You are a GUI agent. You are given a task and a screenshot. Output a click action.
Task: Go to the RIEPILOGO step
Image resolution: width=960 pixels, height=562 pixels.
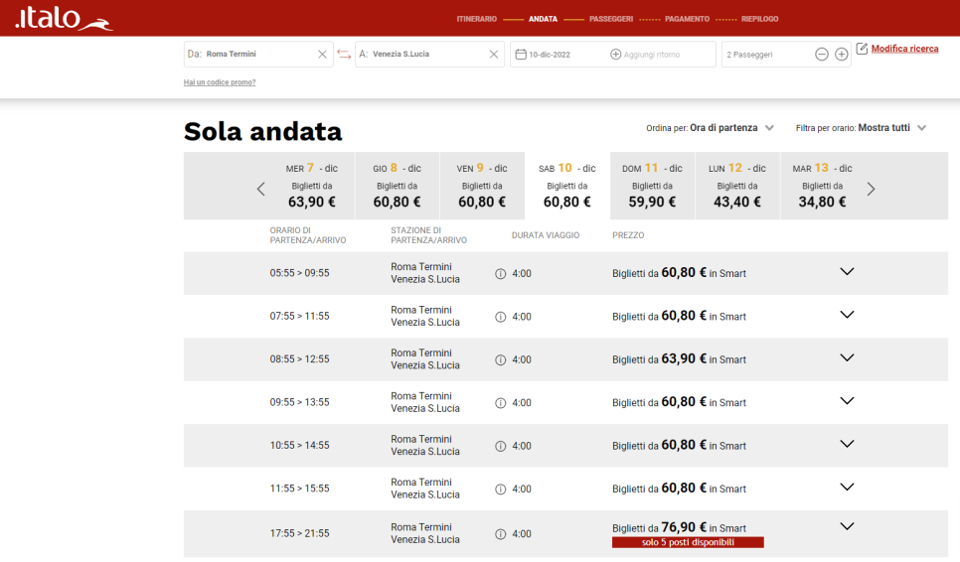(760, 19)
